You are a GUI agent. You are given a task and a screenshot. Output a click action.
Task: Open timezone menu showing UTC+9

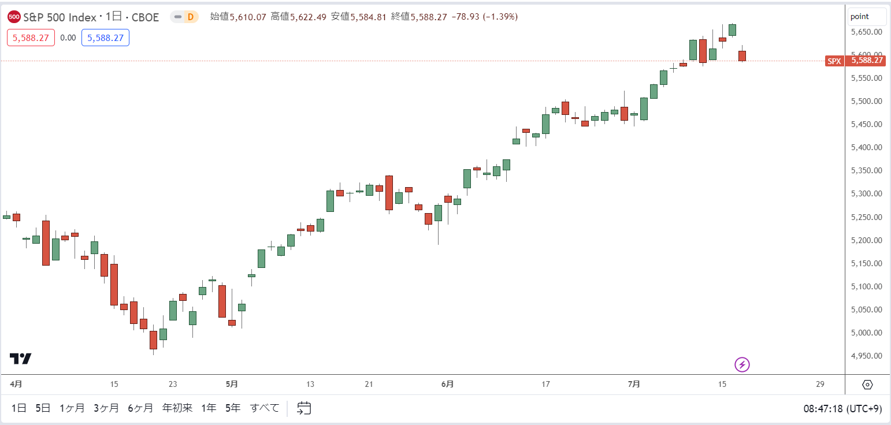click(x=842, y=409)
